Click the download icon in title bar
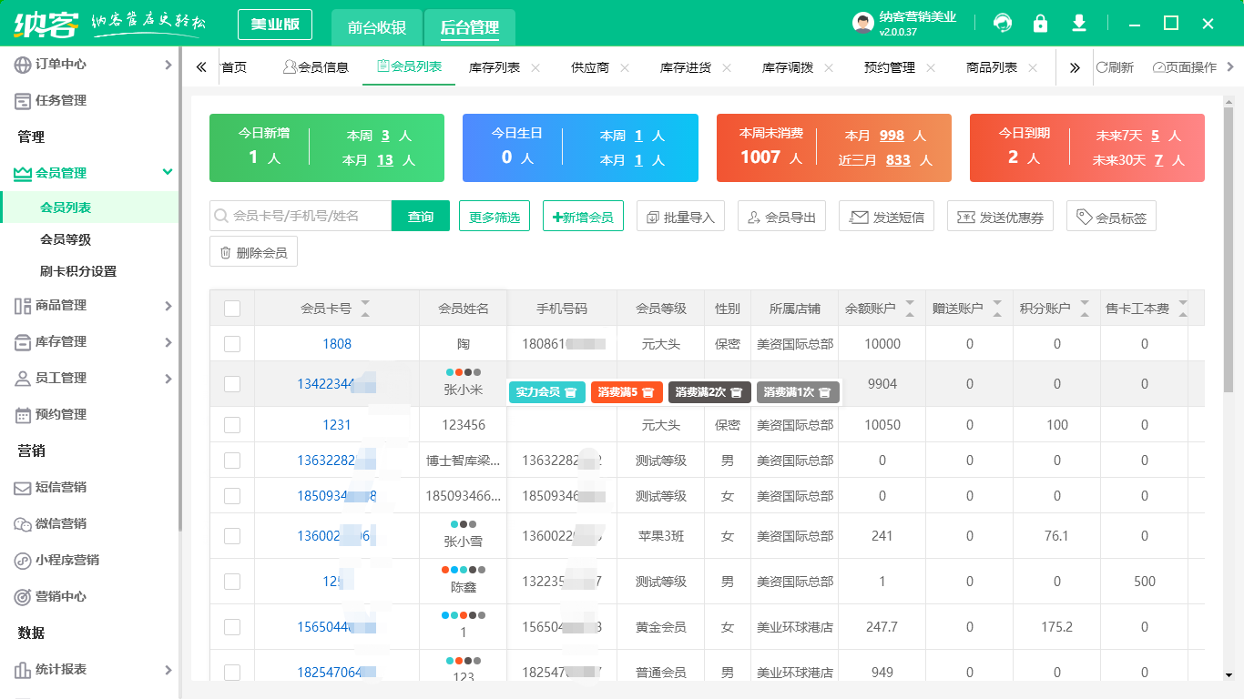1244x699 pixels. (x=1079, y=24)
